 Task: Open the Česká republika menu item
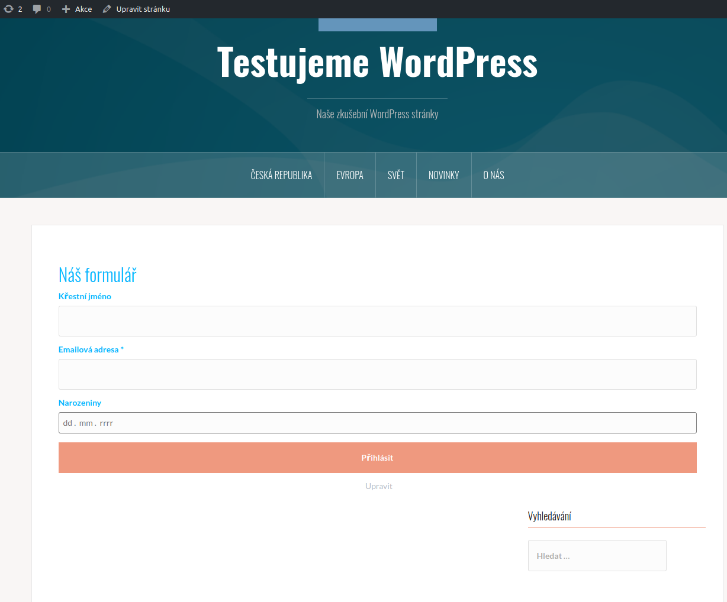(x=281, y=175)
